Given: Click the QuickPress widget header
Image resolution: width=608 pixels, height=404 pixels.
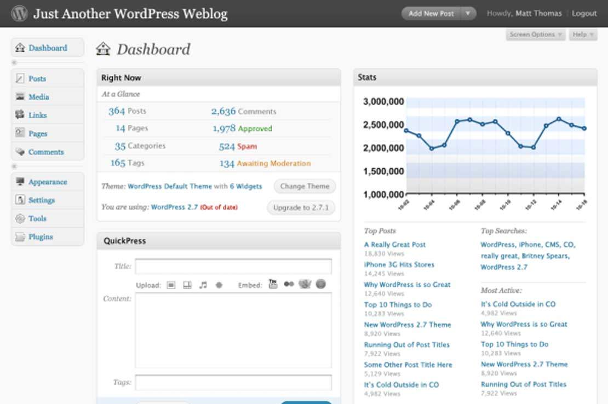Looking at the screenshot, I should click(219, 240).
